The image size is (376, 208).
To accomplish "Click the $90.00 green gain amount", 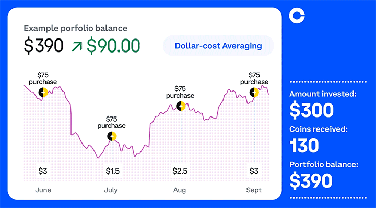I will [x=113, y=46].
